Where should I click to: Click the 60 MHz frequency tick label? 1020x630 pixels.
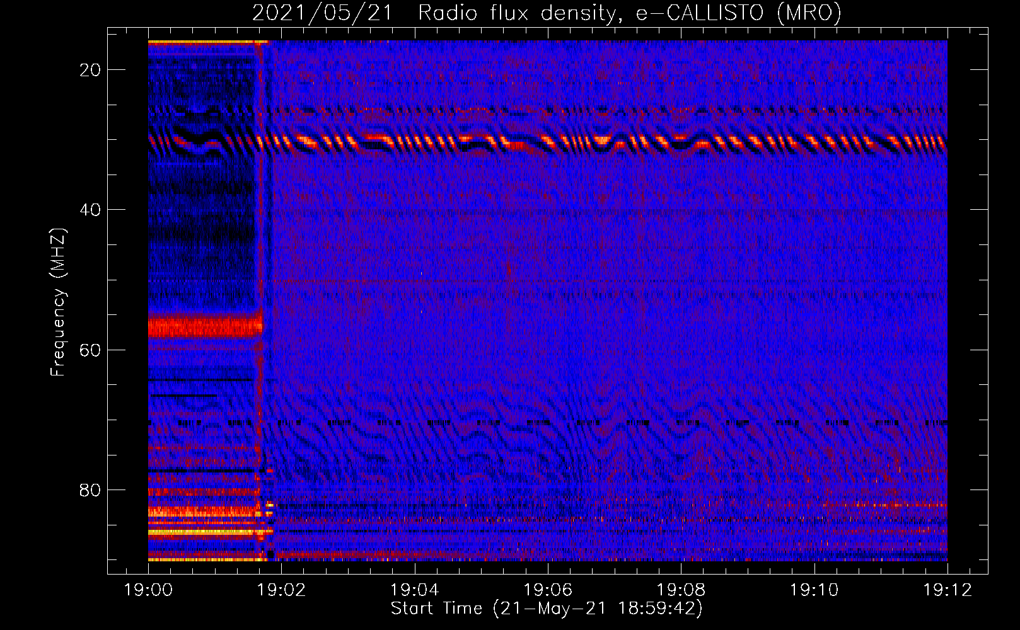point(90,350)
